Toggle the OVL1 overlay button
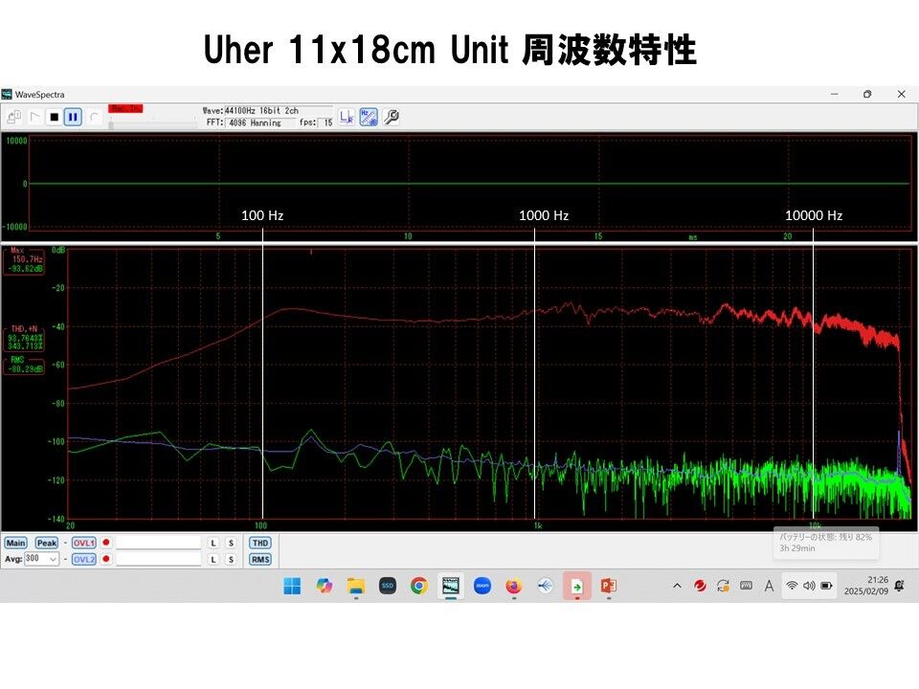 pos(84,544)
